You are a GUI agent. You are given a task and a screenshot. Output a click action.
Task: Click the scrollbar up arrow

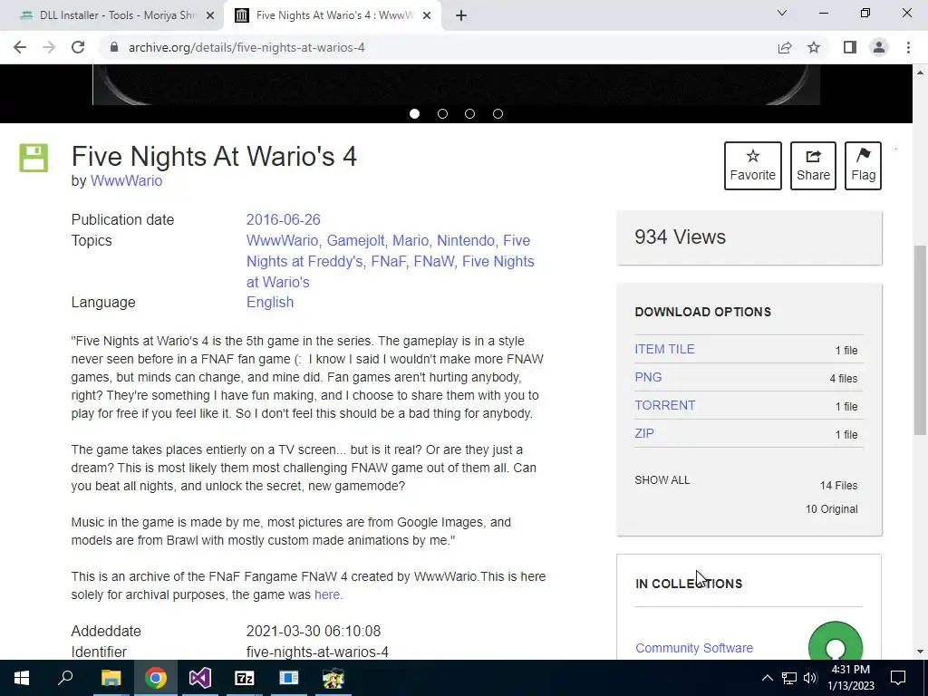click(x=920, y=72)
